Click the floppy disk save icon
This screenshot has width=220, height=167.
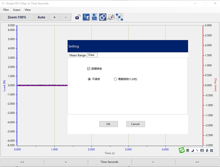95,17
